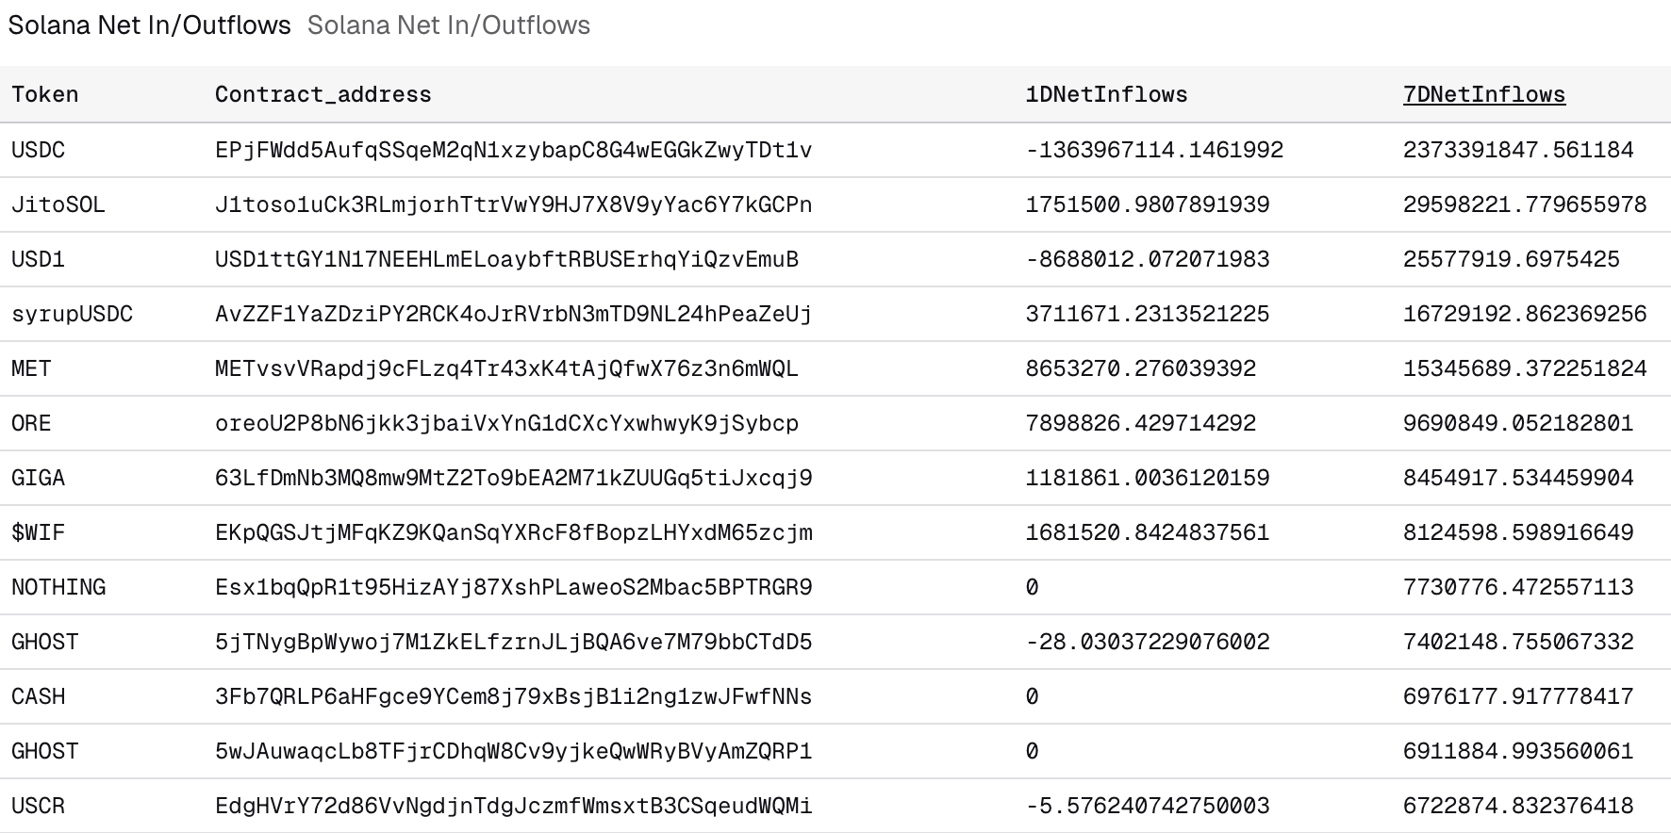Select 1D value 1181861.0036120159
The width and height of the screenshot is (1671, 833).
point(1148,478)
